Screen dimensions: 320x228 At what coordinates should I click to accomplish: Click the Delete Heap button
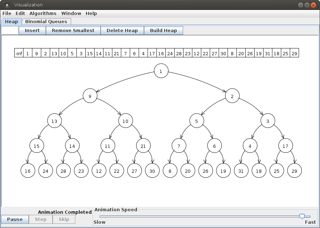[122, 31]
